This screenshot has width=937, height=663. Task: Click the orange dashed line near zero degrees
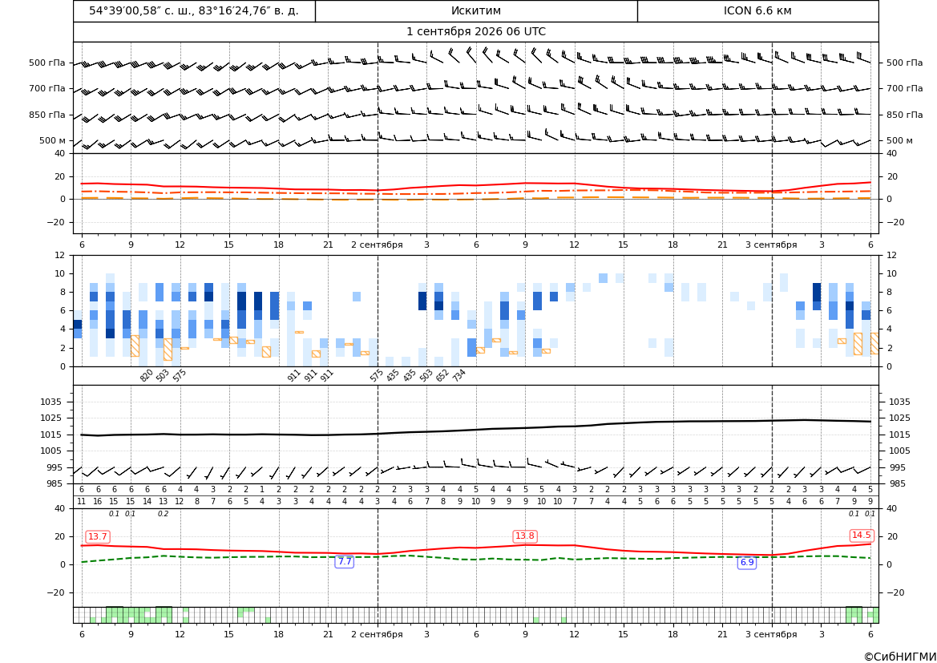click(476, 198)
